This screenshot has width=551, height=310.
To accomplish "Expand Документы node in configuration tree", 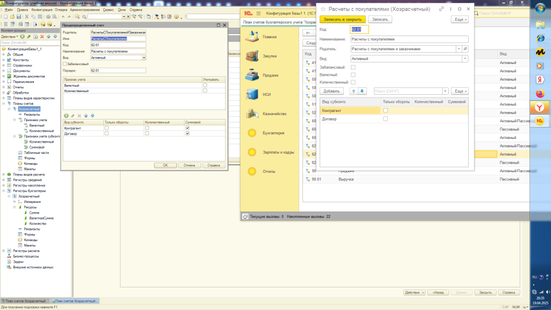I will point(4,71).
